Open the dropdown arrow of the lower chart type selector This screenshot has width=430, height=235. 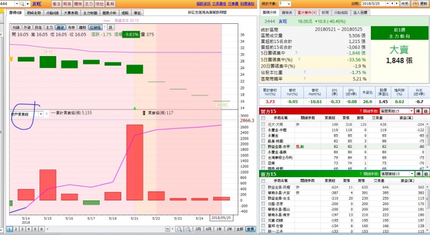pos(41,114)
